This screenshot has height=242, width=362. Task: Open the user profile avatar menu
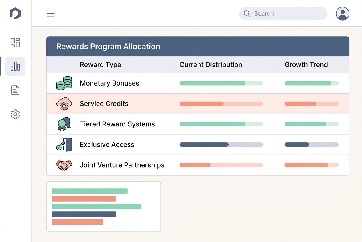coord(343,13)
